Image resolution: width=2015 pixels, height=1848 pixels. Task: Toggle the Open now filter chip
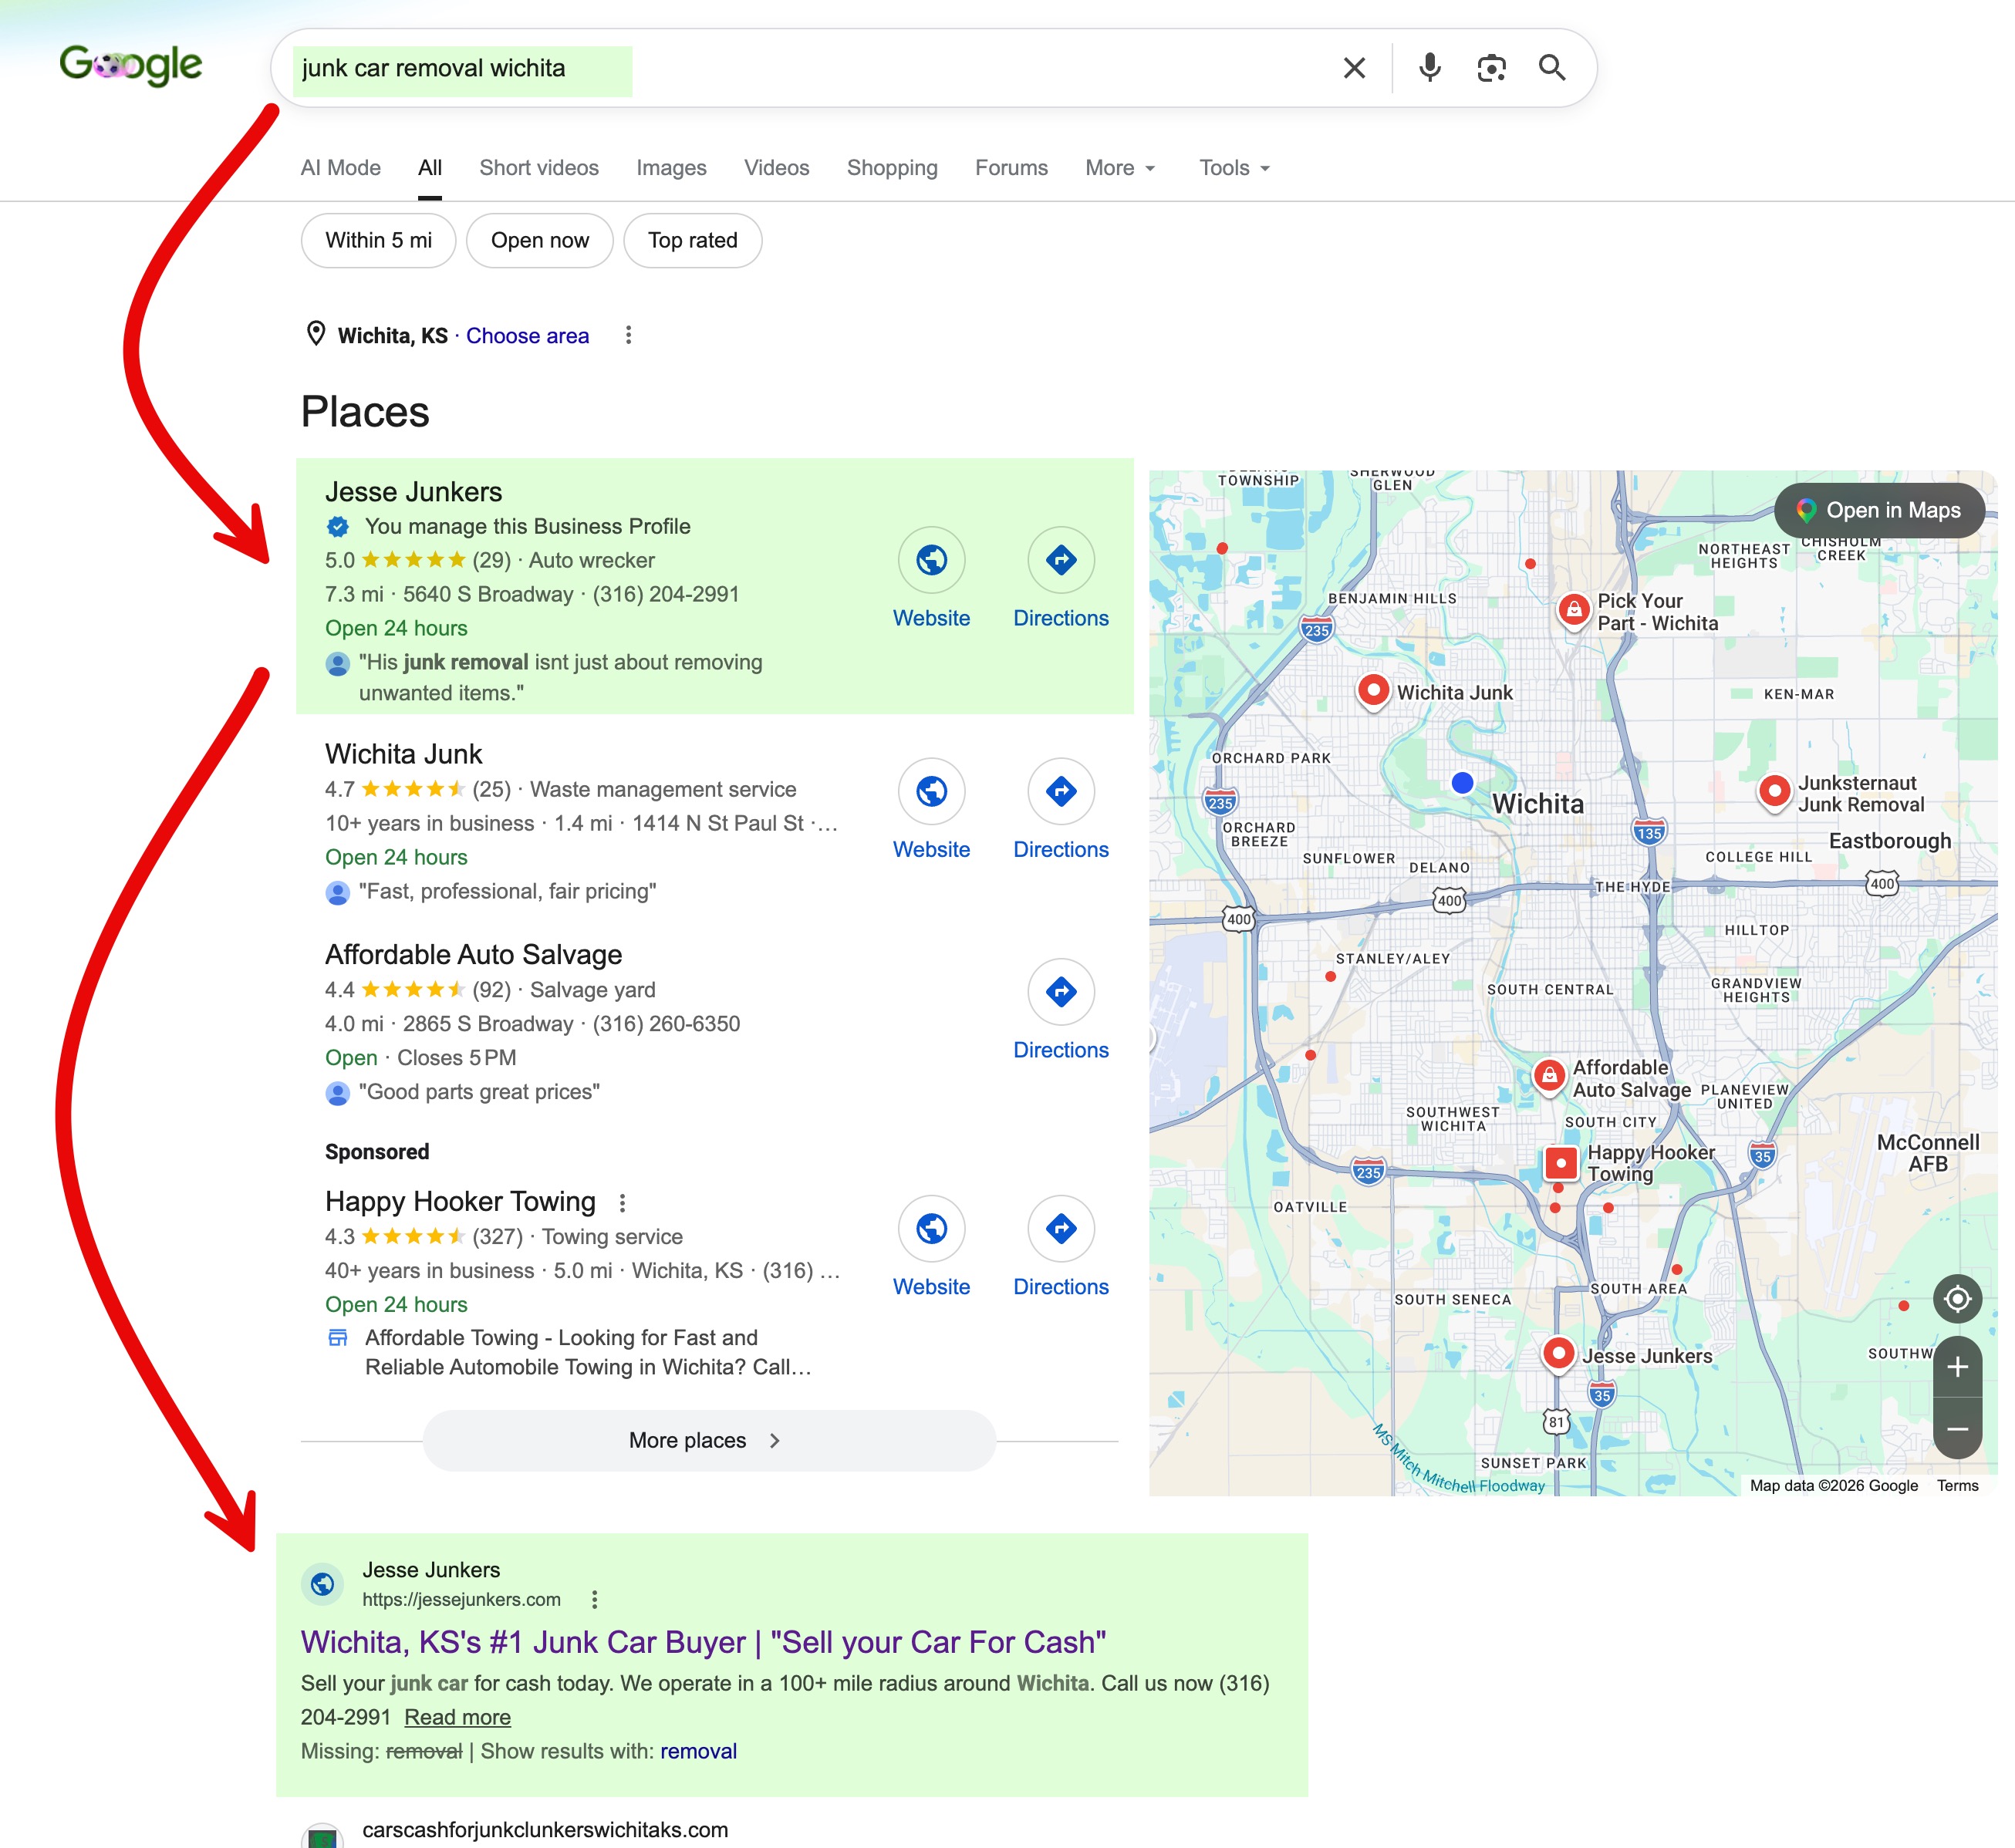[540, 240]
